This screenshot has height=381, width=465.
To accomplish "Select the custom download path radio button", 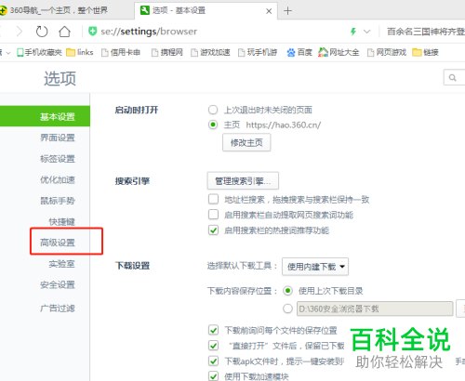I will pyautogui.click(x=287, y=309).
